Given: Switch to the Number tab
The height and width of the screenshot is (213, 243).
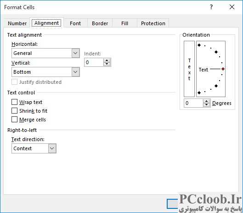Looking at the screenshot, I should pos(17,23).
